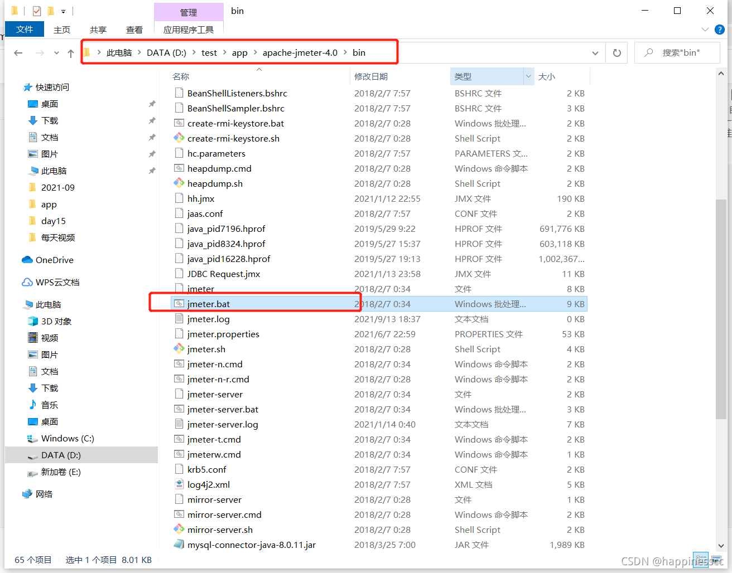Go back with the left arrow button
Viewport: 732px width, 573px height.
click(18, 53)
